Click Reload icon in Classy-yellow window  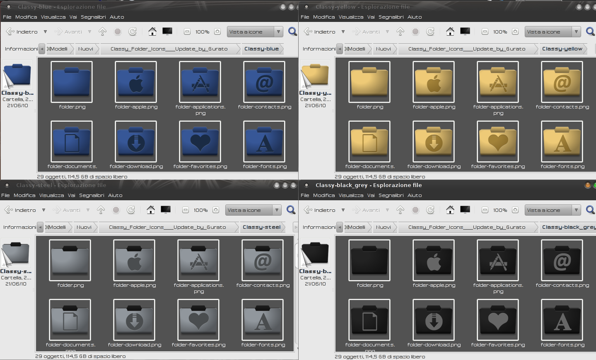(x=430, y=31)
